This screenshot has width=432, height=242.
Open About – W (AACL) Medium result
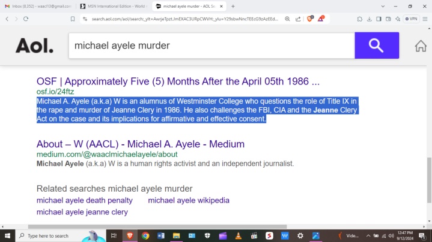pos(141,144)
